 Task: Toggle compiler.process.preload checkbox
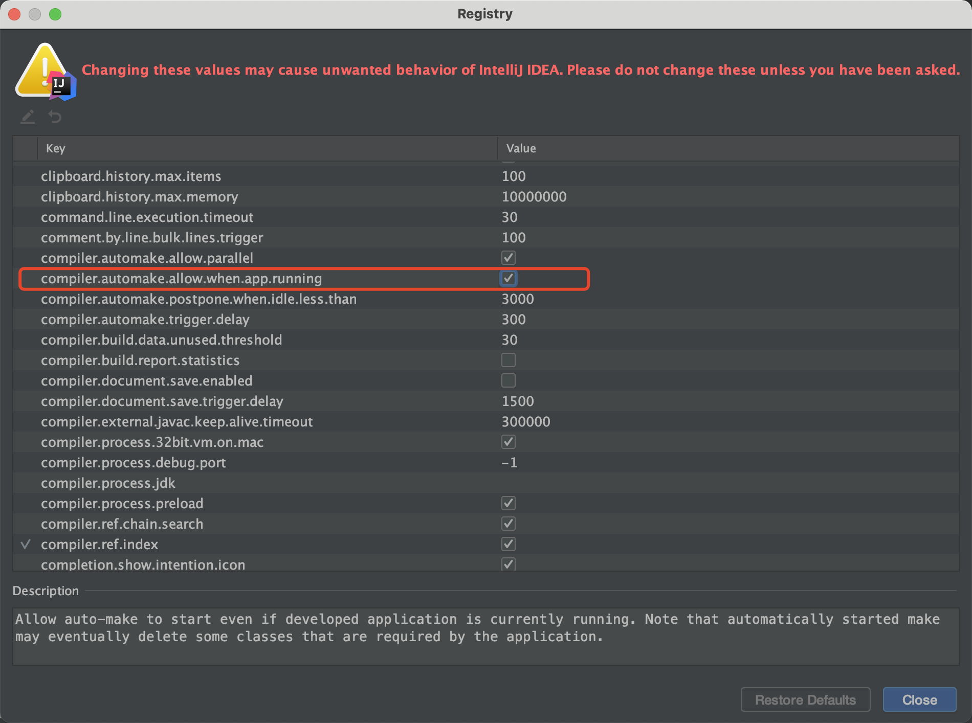(508, 503)
